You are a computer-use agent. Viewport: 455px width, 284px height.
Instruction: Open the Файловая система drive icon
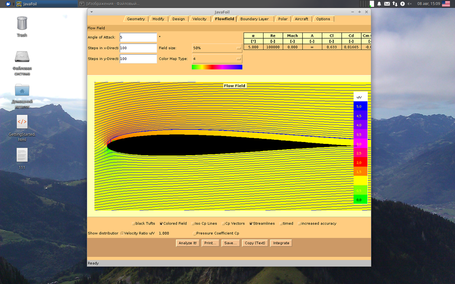(x=22, y=57)
